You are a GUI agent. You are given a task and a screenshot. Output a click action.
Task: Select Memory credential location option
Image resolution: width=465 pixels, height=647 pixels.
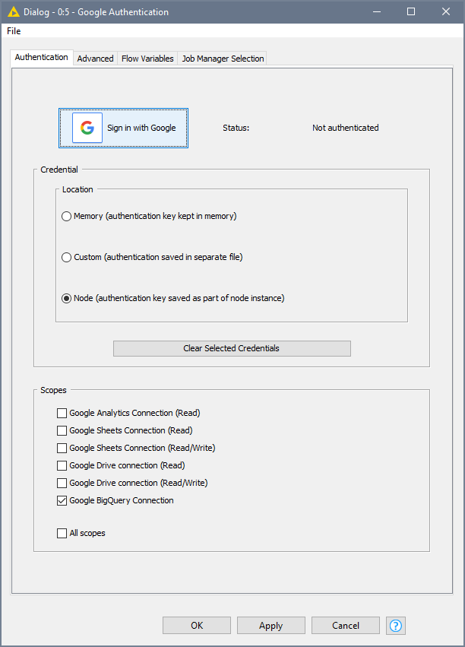(x=66, y=216)
